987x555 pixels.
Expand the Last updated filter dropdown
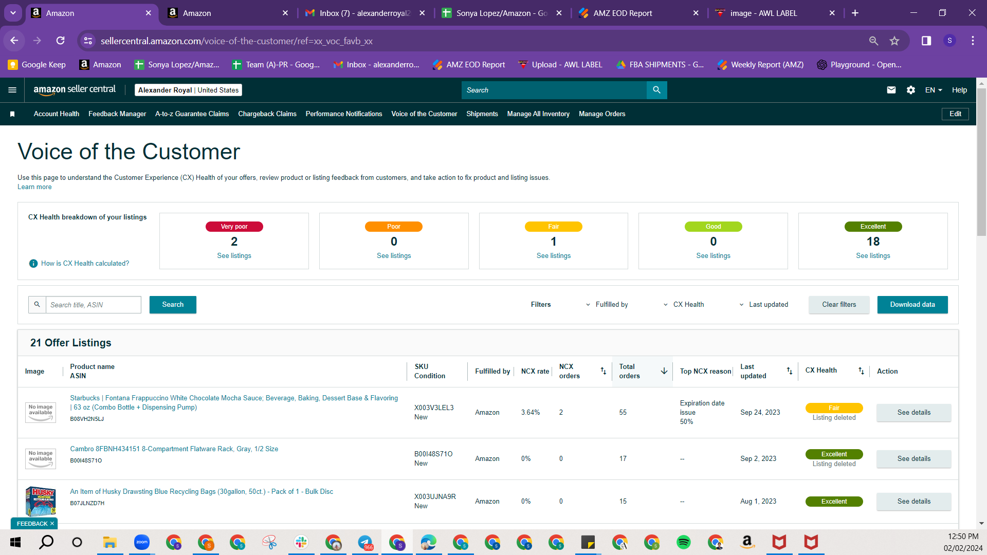(763, 305)
